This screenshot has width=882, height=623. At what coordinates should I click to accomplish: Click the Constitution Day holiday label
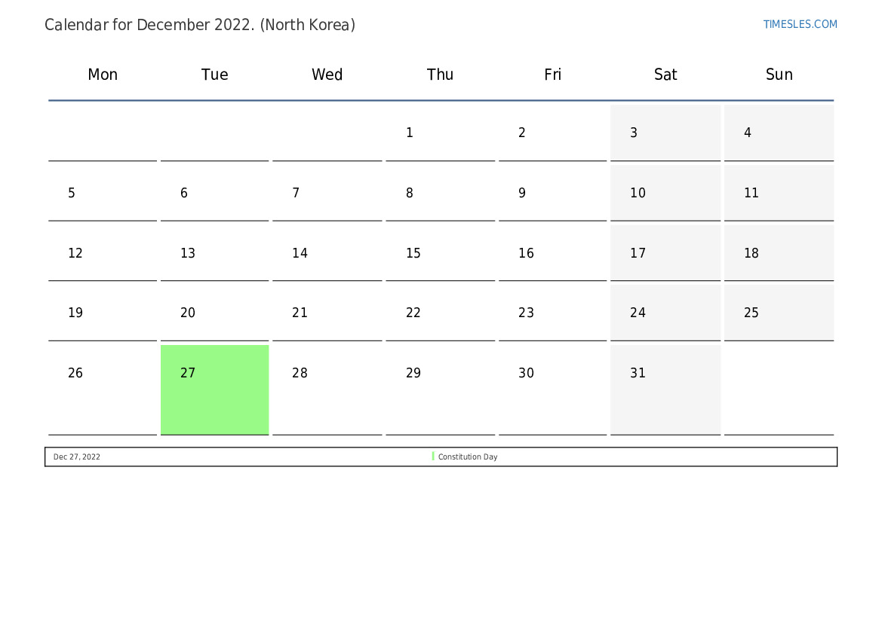click(x=468, y=457)
